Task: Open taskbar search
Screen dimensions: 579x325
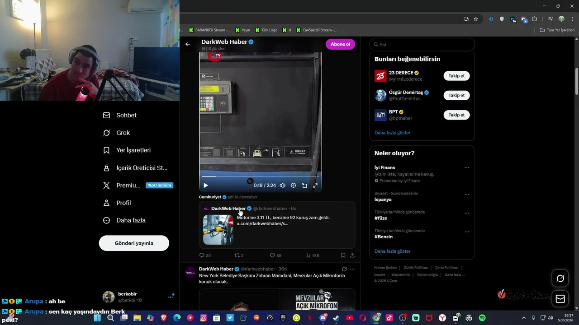Action: click(111, 318)
